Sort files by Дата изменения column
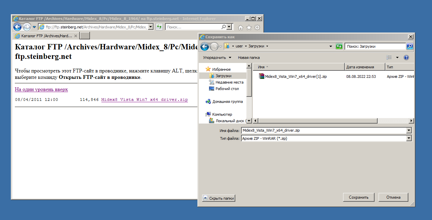 click(365, 67)
